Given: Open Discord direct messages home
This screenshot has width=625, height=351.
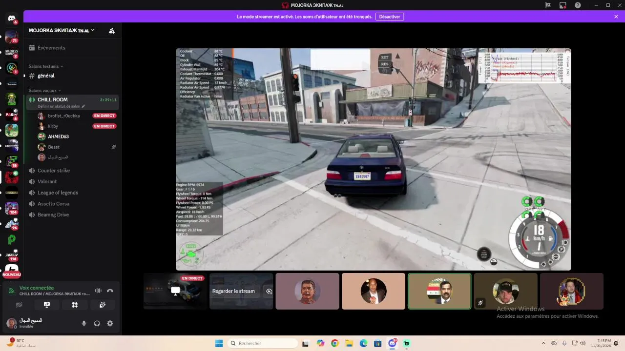Looking at the screenshot, I should (11, 19).
